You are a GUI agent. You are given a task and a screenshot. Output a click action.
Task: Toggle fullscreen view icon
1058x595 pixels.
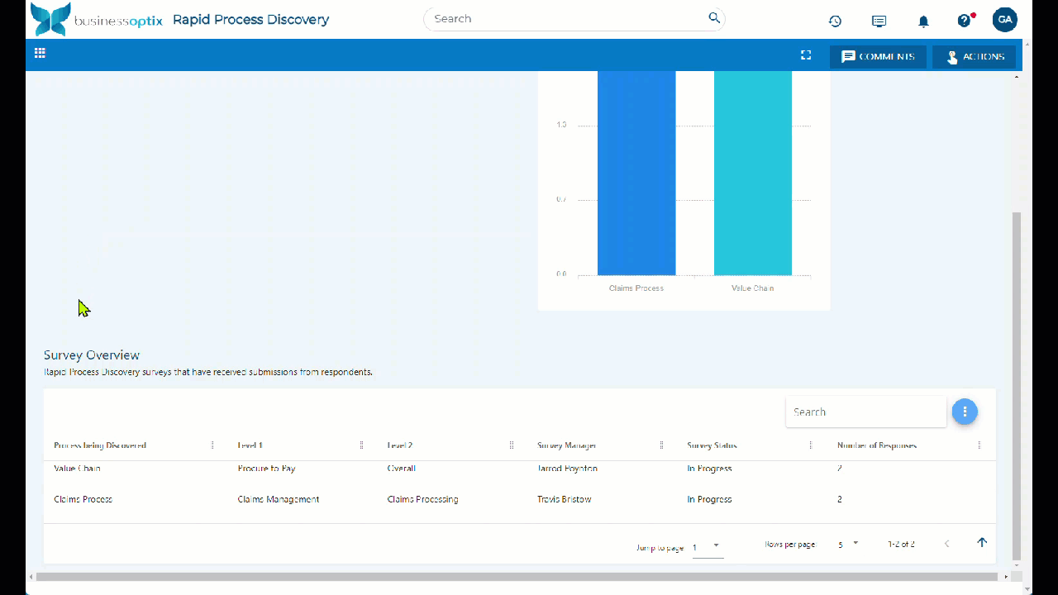tap(806, 55)
